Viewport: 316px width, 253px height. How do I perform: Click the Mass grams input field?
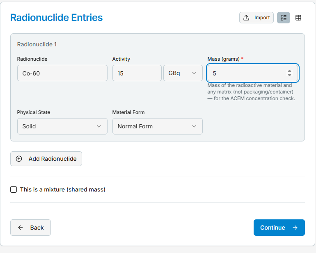click(253, 73)
